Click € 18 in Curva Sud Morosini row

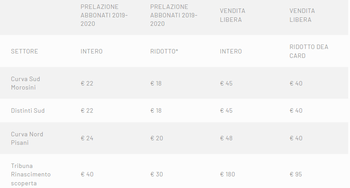pos(156,83)
